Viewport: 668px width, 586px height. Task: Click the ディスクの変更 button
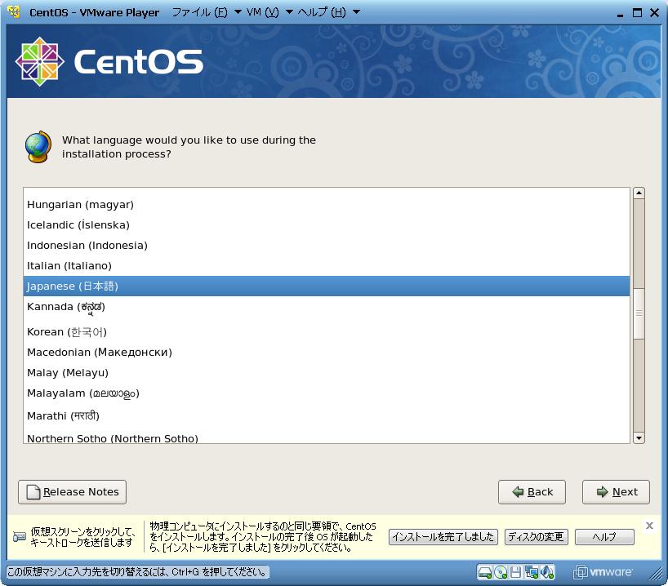[536, 536]
